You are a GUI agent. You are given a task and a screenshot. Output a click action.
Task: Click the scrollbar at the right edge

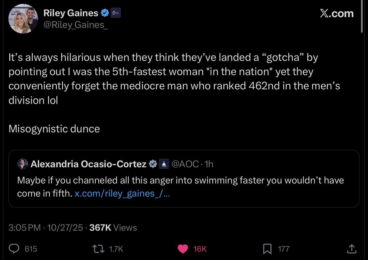[x=362, y=17]
